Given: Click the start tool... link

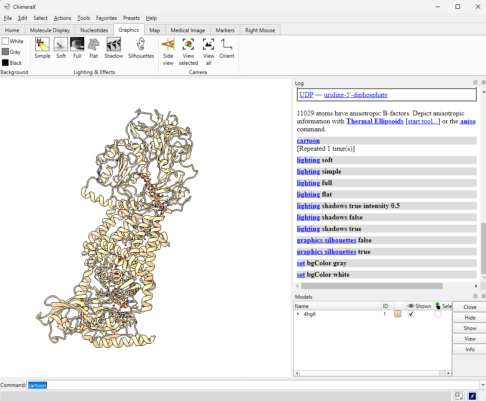Looking at the screenshot, I should click(x=423, y=121).
